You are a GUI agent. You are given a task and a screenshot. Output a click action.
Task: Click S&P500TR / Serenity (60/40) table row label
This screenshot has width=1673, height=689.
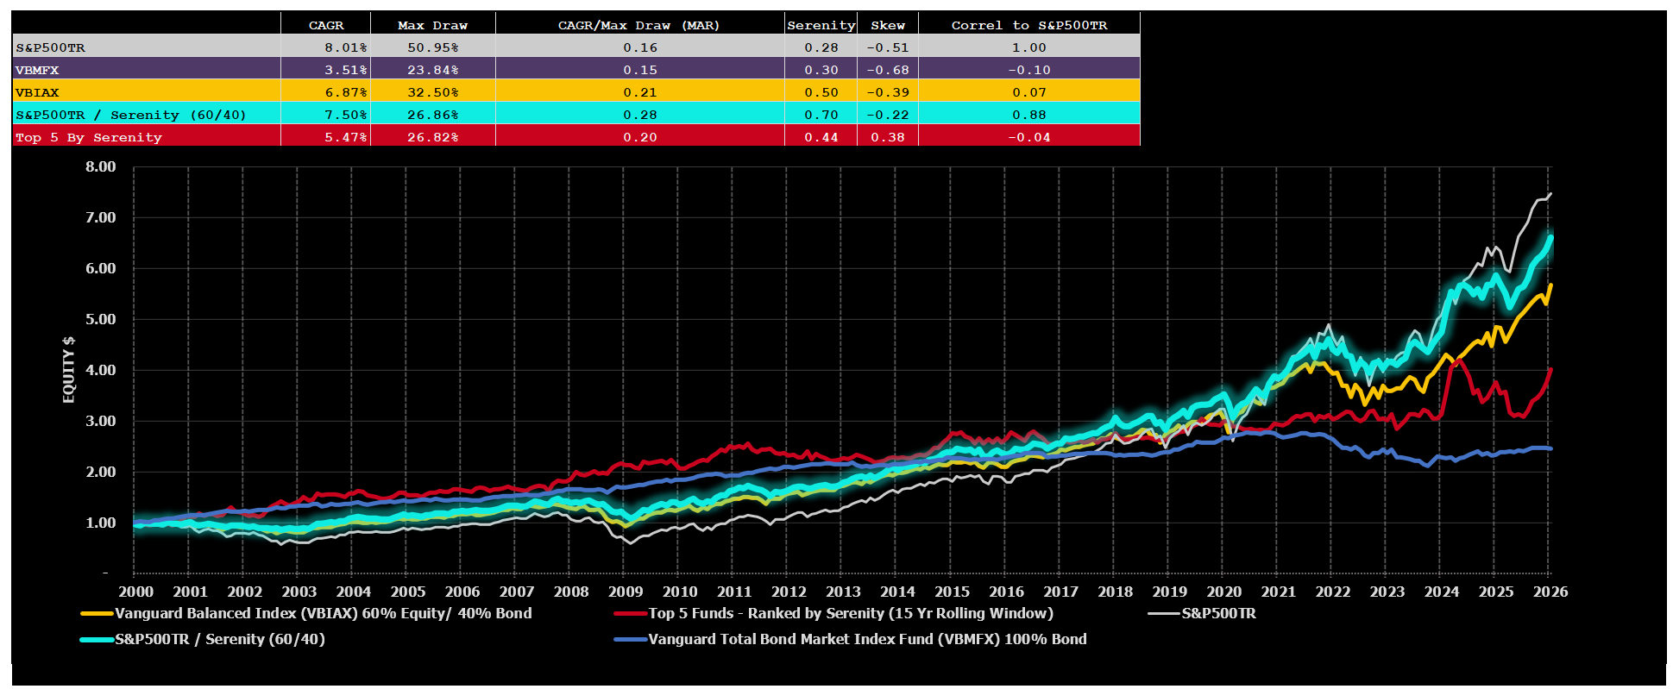[131, 115]
